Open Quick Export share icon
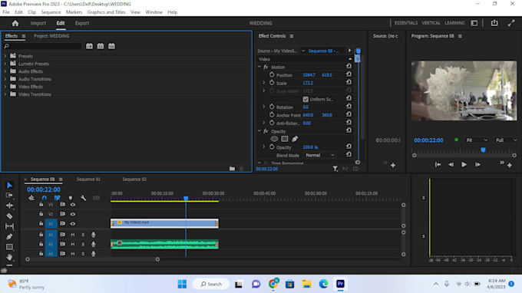The image size is (522, 293). pos(494,23)
